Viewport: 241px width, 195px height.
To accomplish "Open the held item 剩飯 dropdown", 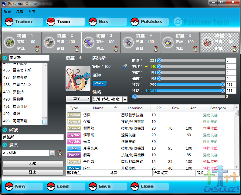I will [x=28, y=153].
